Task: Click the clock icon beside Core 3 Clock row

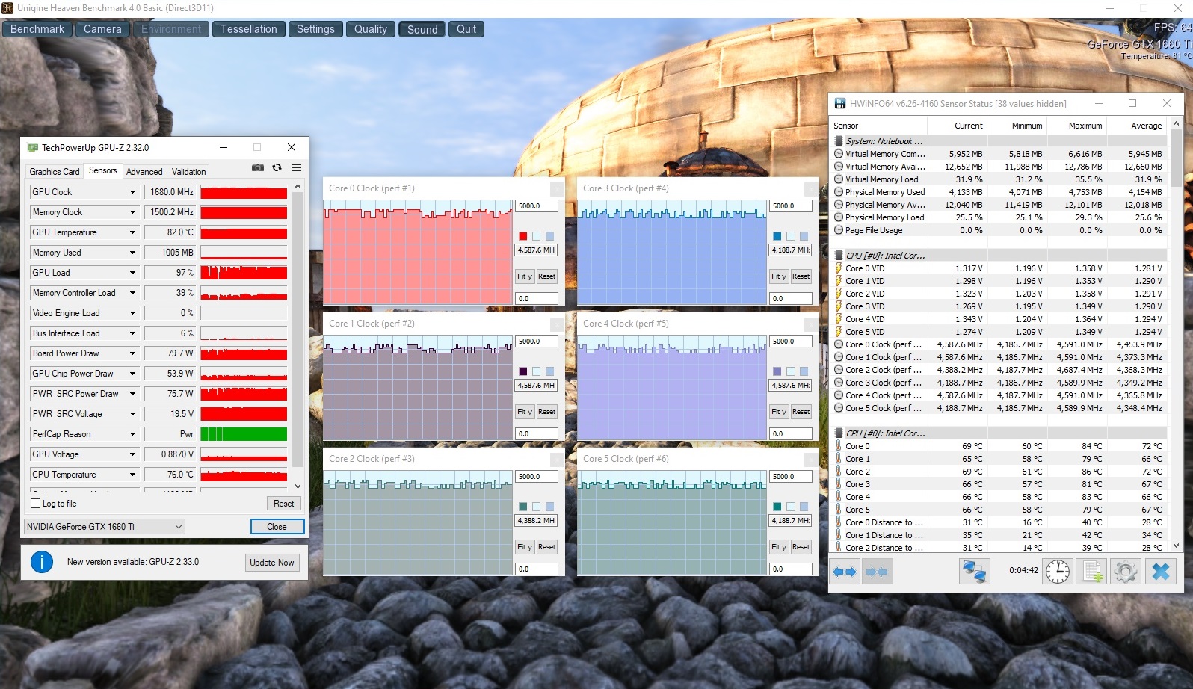Action: (x=839, y=383)
